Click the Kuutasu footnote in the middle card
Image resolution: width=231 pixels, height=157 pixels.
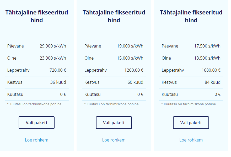(111, 104)
